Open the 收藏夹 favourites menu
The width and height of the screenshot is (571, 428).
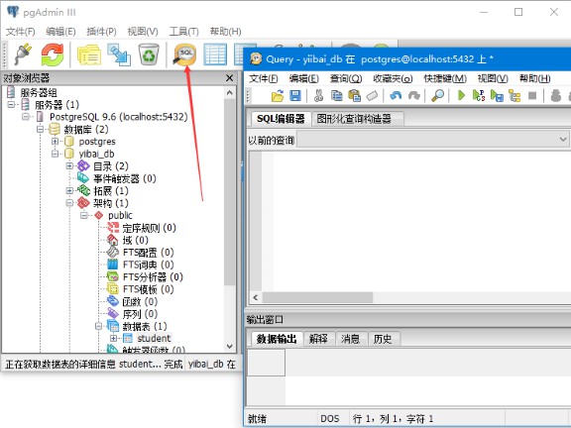(393, 78)
